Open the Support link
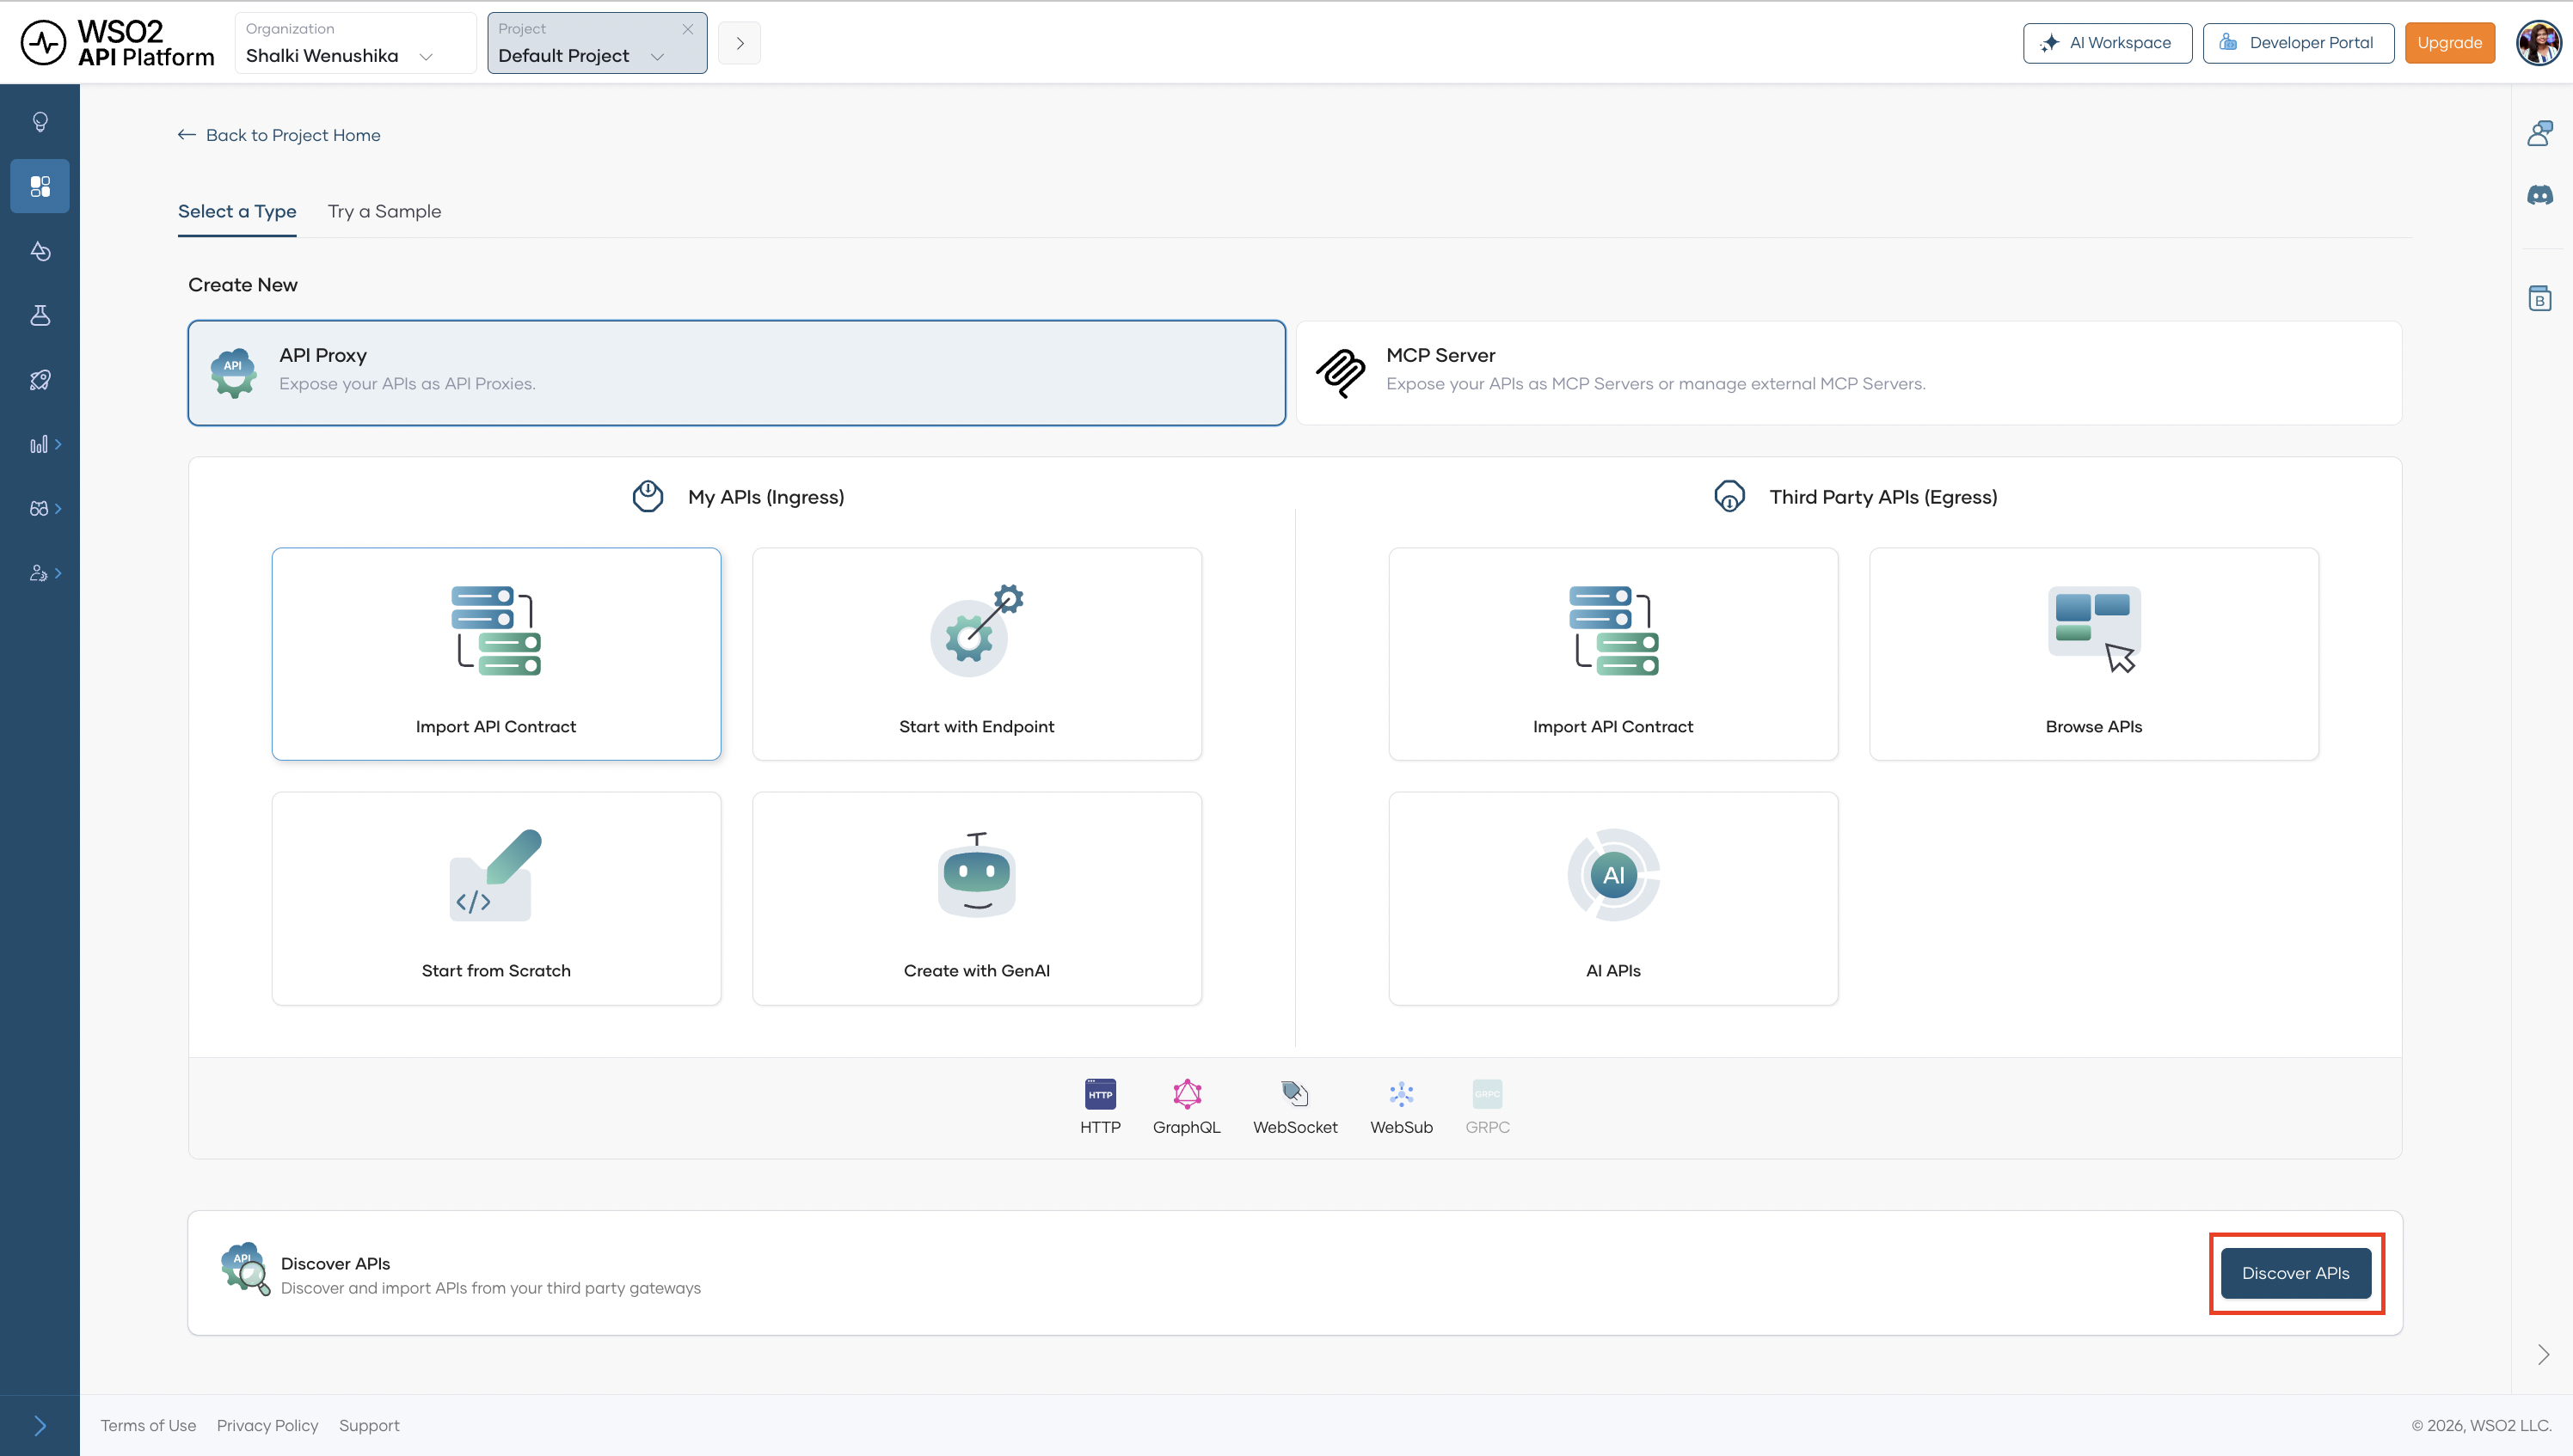2573x1456 pixels. click(x=369, y=1425)
